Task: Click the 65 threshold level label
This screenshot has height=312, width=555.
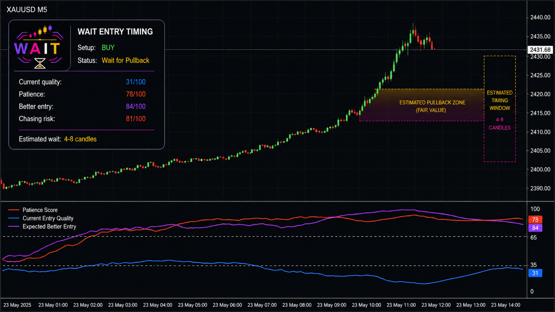Action: [533, 237]
